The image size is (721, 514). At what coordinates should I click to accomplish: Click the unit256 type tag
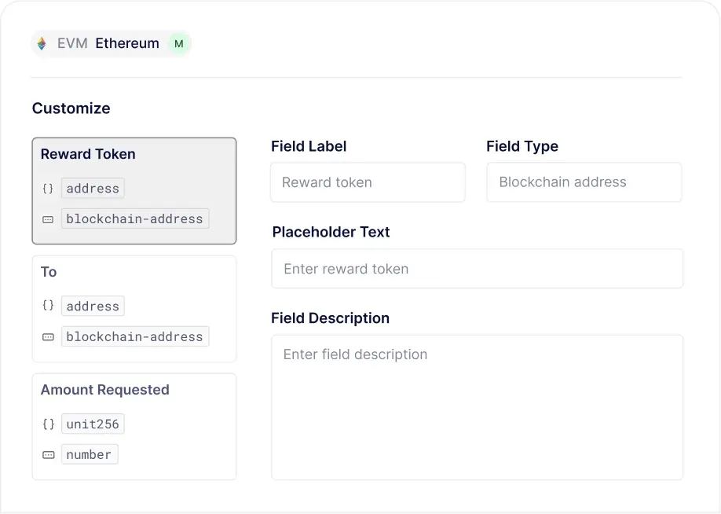(x=93, y=424)
